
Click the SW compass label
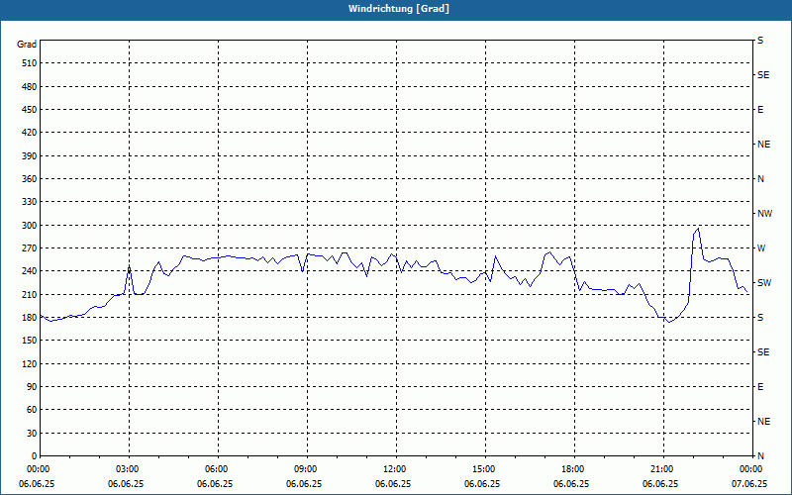point(764,283)
